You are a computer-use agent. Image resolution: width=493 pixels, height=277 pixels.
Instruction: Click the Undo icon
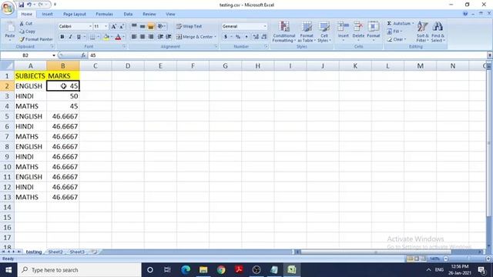[x=29, y=5]
